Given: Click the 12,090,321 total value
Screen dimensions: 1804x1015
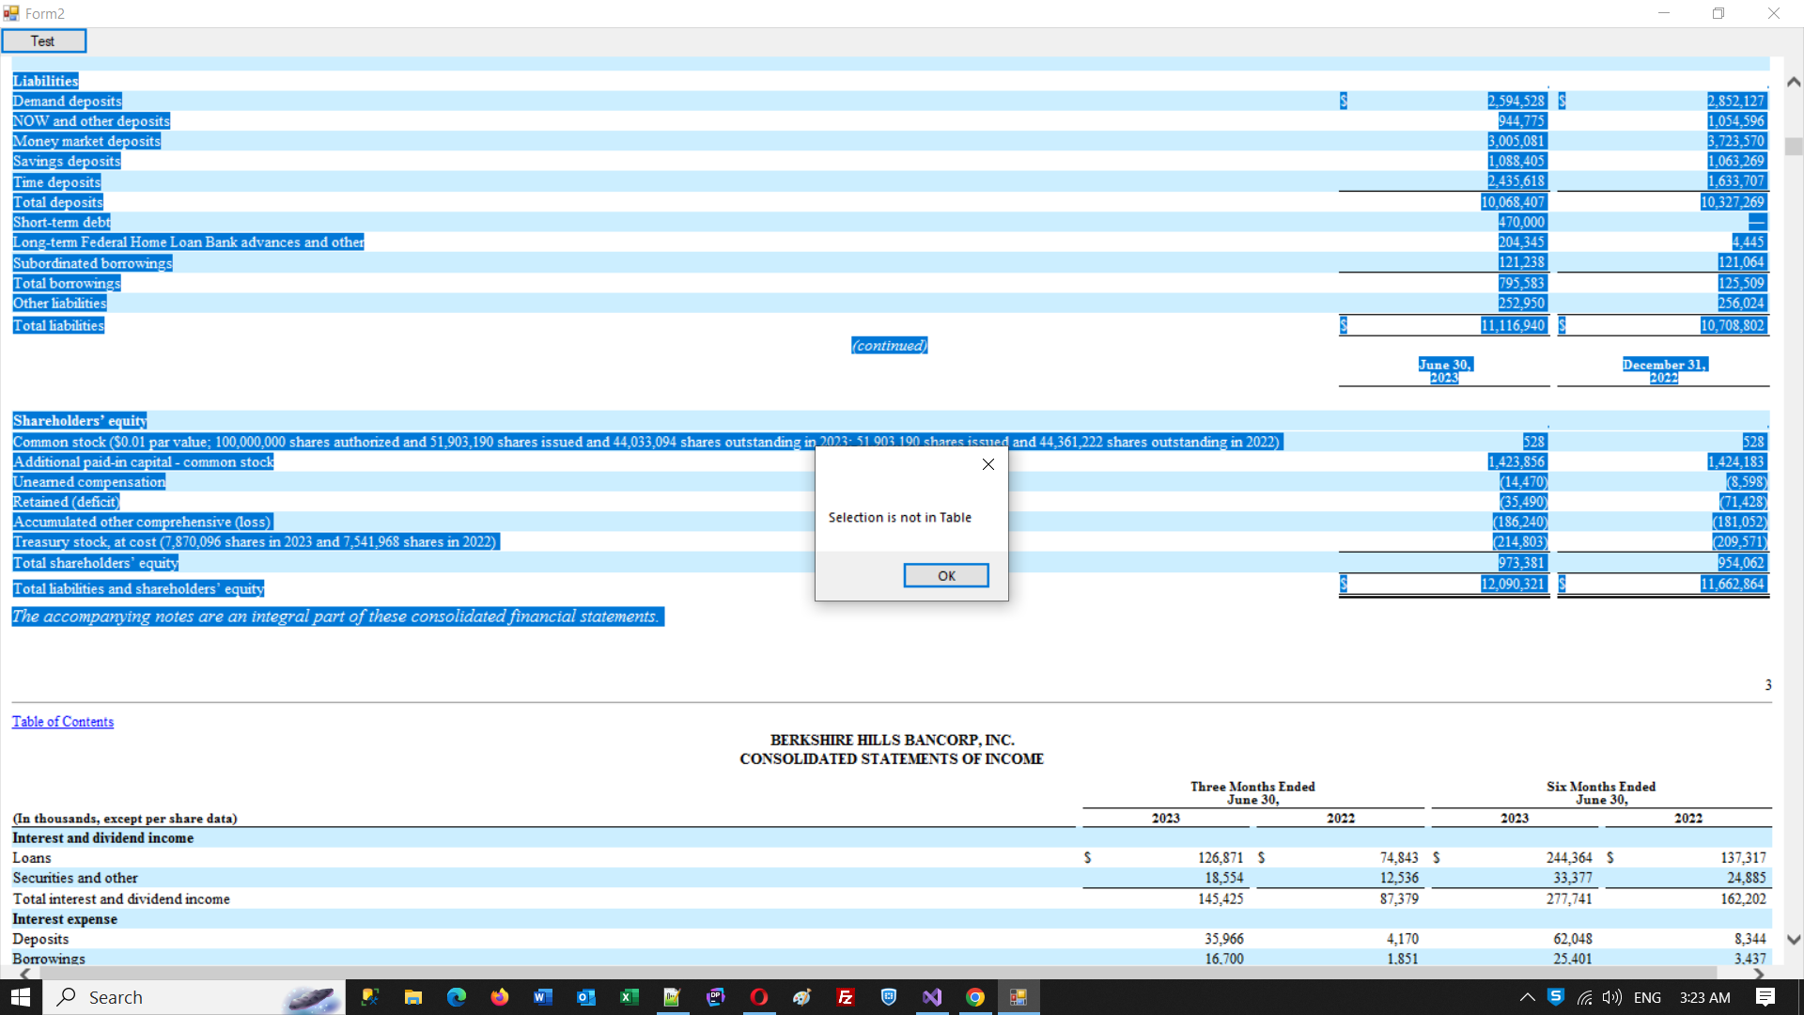Looking at the screenshot, I should tap(1513, 584).
